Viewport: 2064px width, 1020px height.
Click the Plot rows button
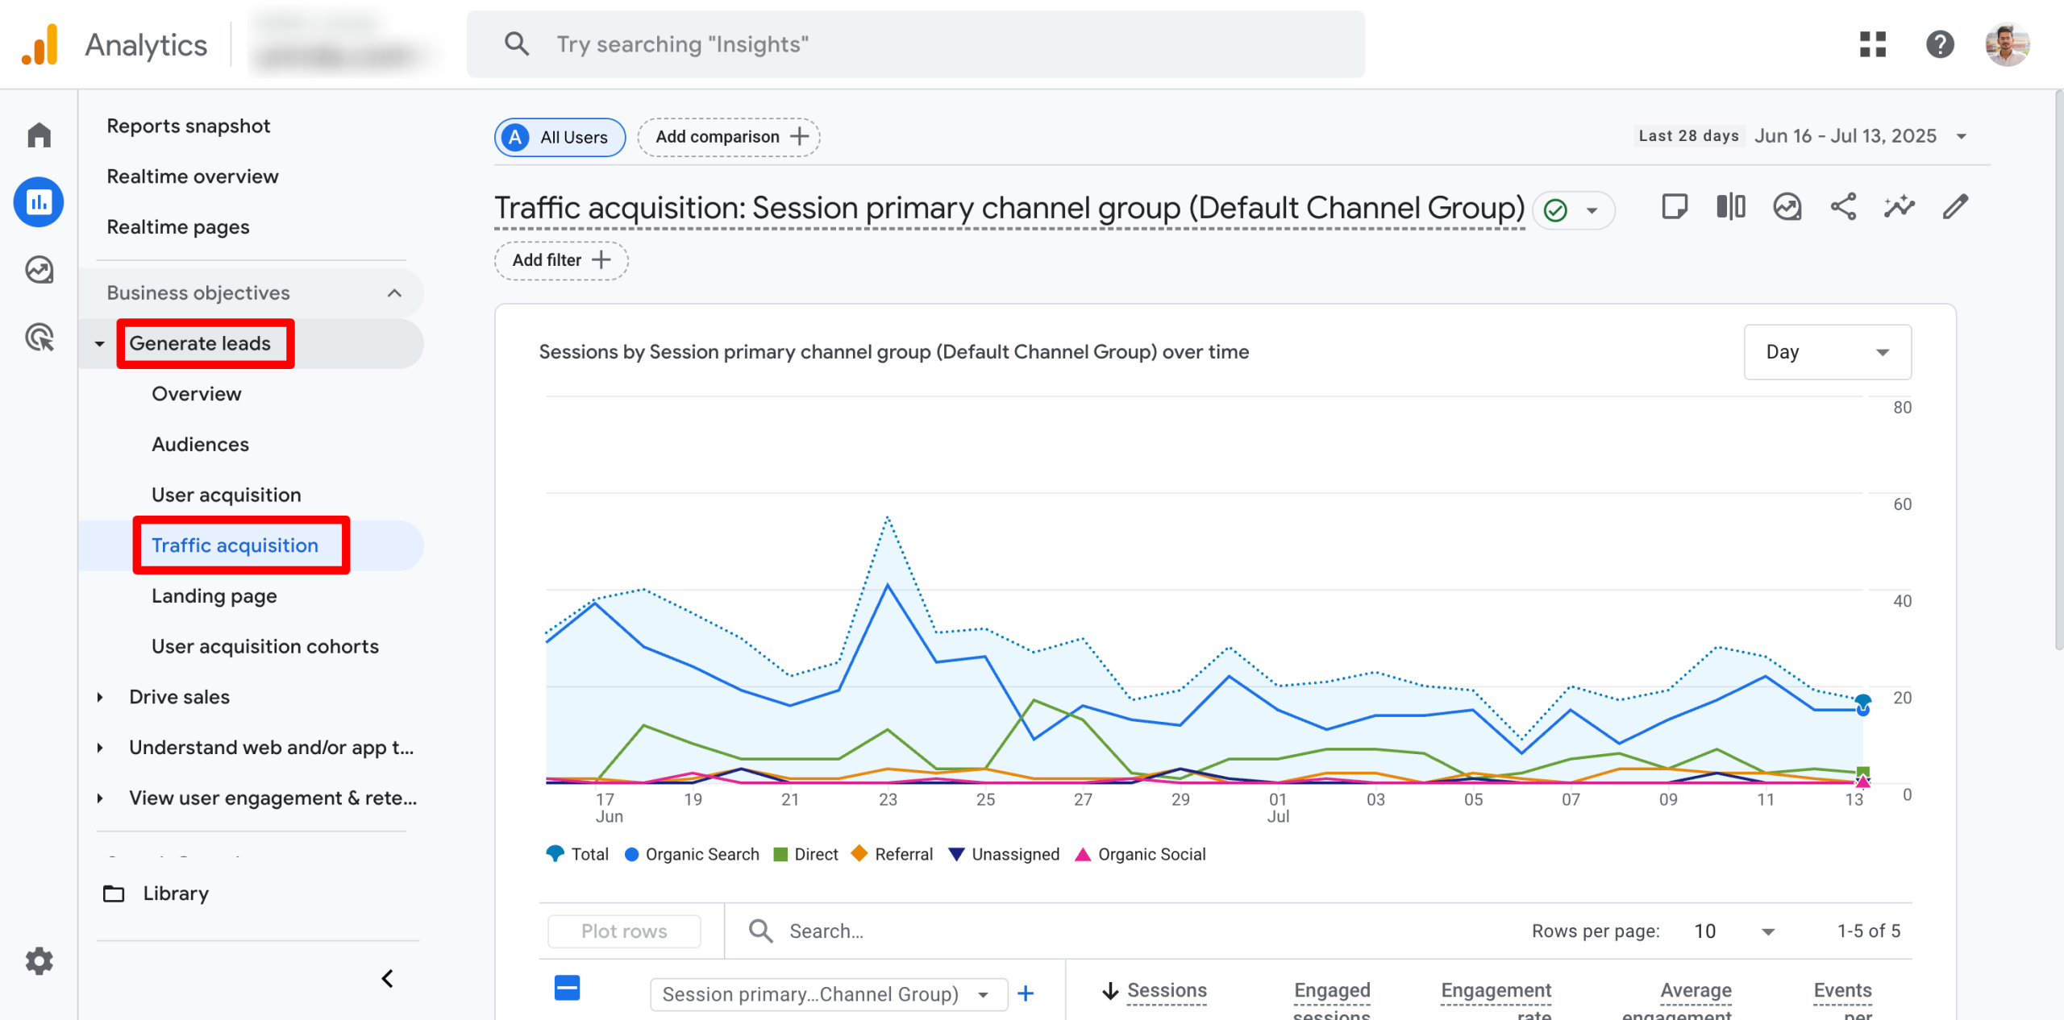coord(624,931)
